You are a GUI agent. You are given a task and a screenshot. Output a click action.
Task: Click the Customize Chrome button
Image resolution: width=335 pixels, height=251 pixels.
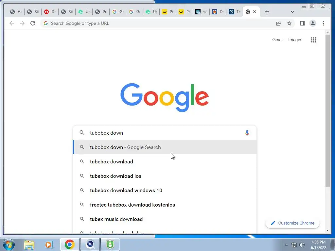point(292,223)
